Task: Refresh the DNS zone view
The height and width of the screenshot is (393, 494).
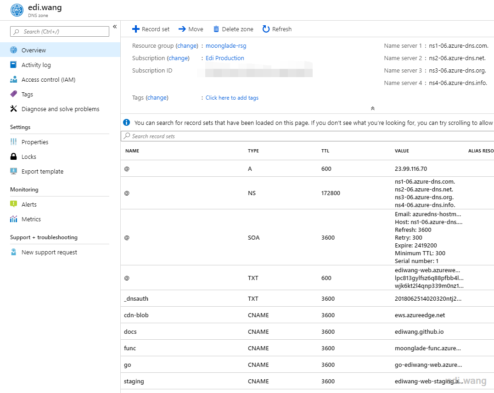Action: (x=277, y=29)
